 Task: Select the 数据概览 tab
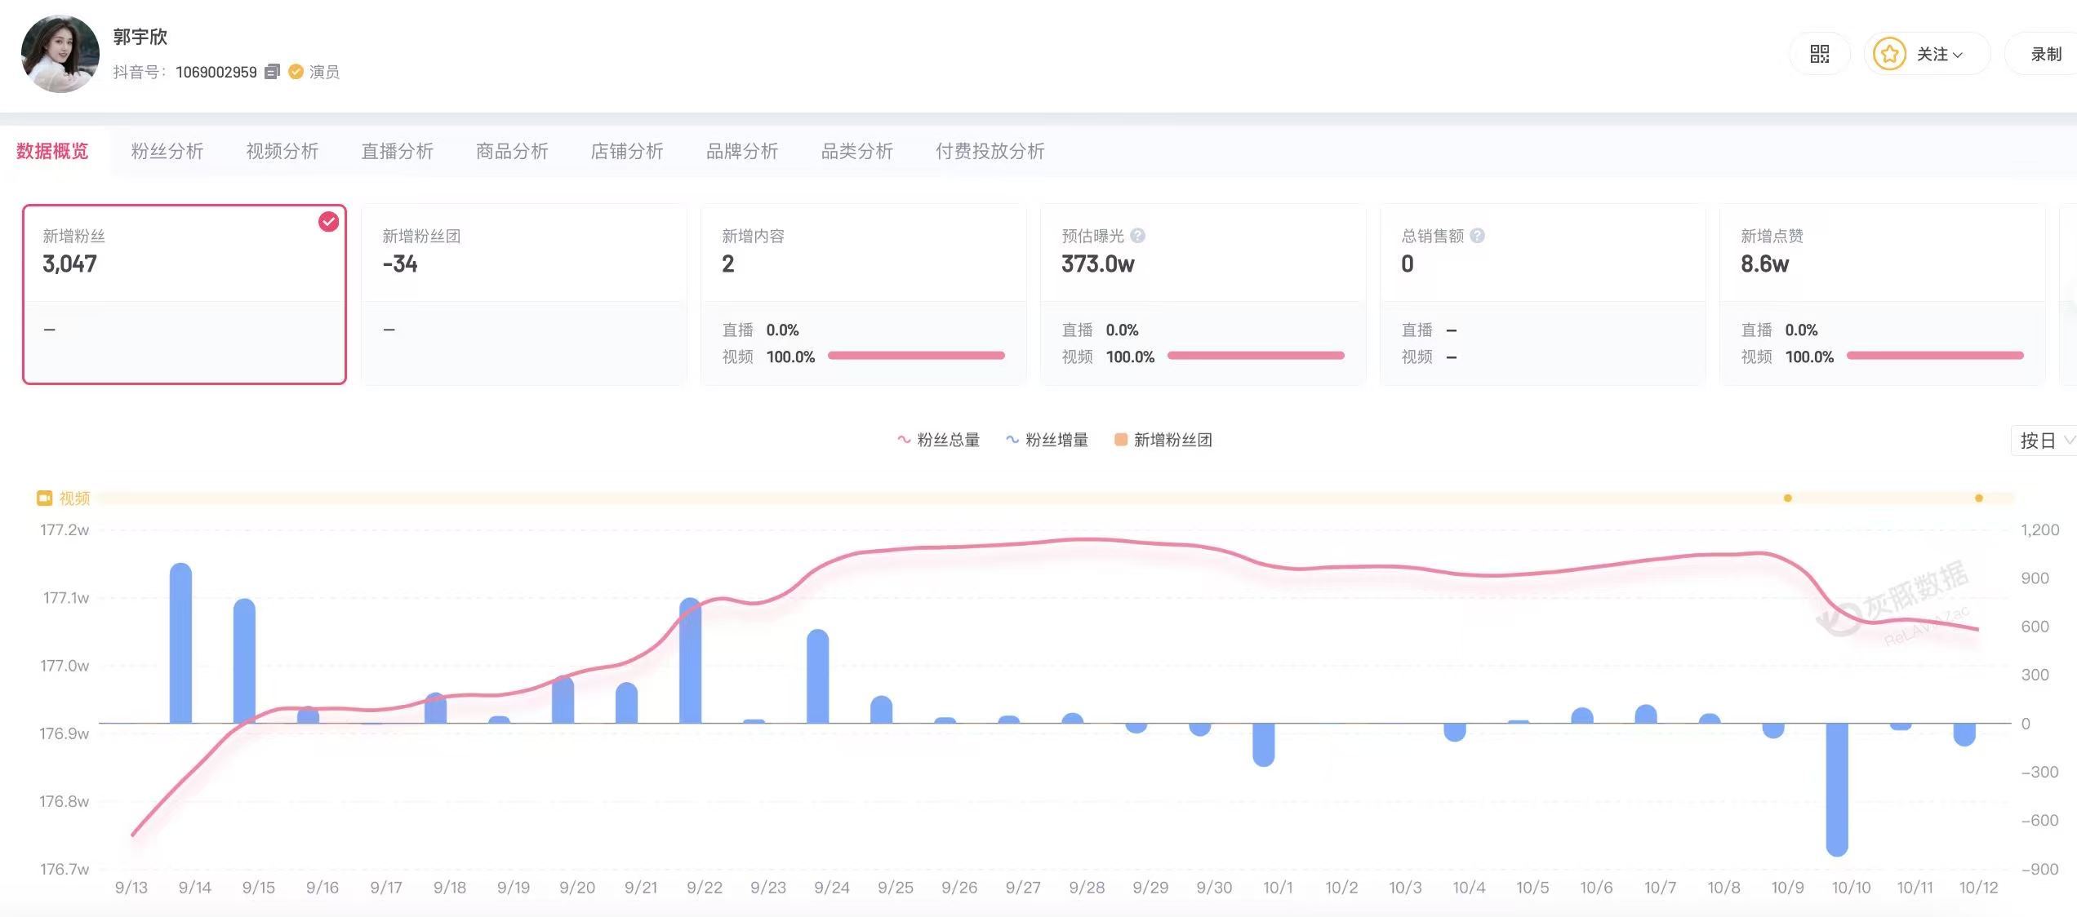point(52,151)
